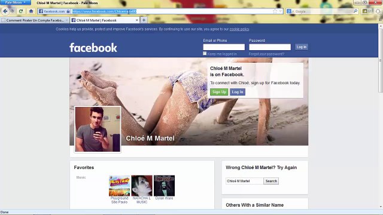
Task: Click the Dylan Ware link text
Action: point(164,198)
